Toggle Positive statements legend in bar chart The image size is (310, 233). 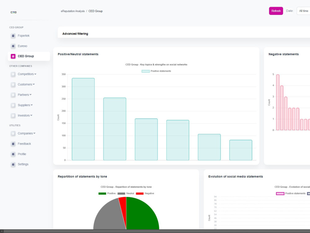(156, 71)
